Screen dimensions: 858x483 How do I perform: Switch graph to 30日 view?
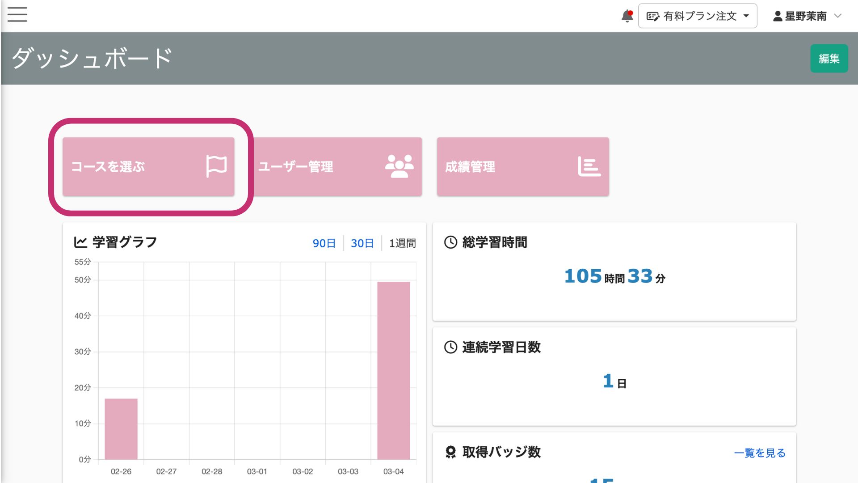362,243
